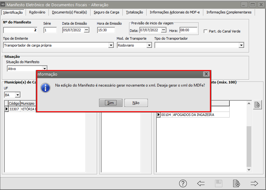Click the scroll down arrow of municipality list
Image resolution: width=266 pixels, height=190 pixels.
[x=249, y=169]
